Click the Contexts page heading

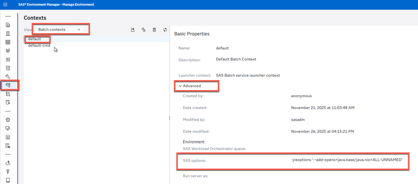coord(35,18)
